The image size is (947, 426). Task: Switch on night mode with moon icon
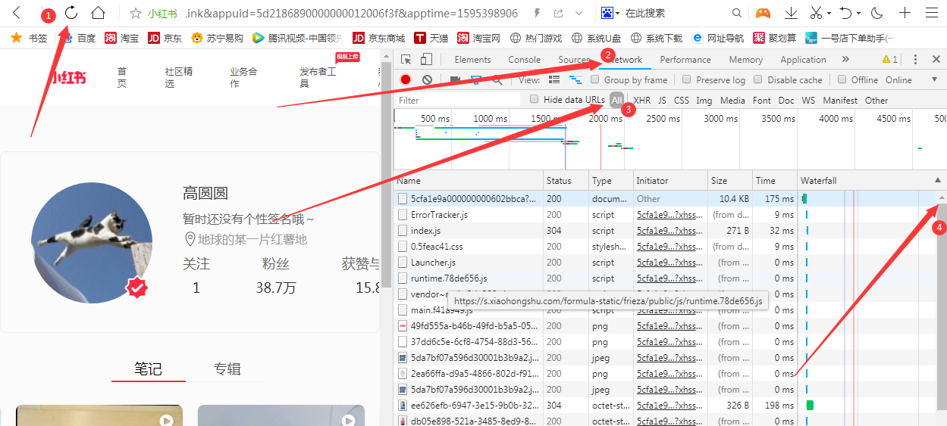877,13
